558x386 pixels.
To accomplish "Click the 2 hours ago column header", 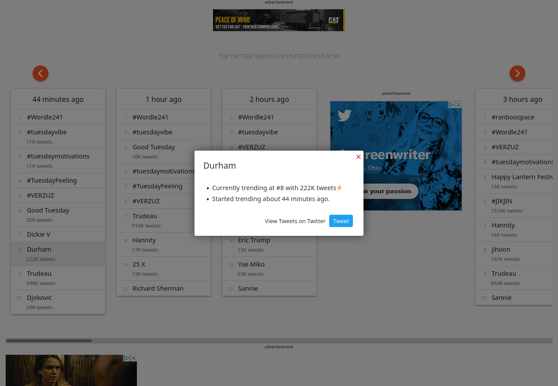I will 269,99.
